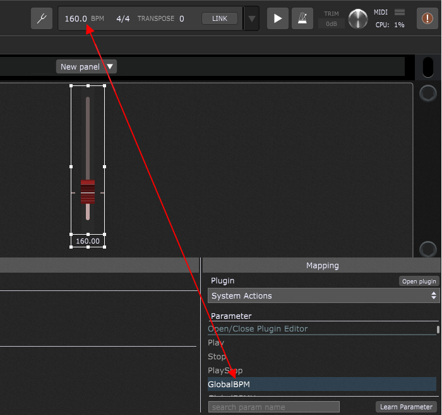Select the GlobalBPM parameter

coord(321,384)
